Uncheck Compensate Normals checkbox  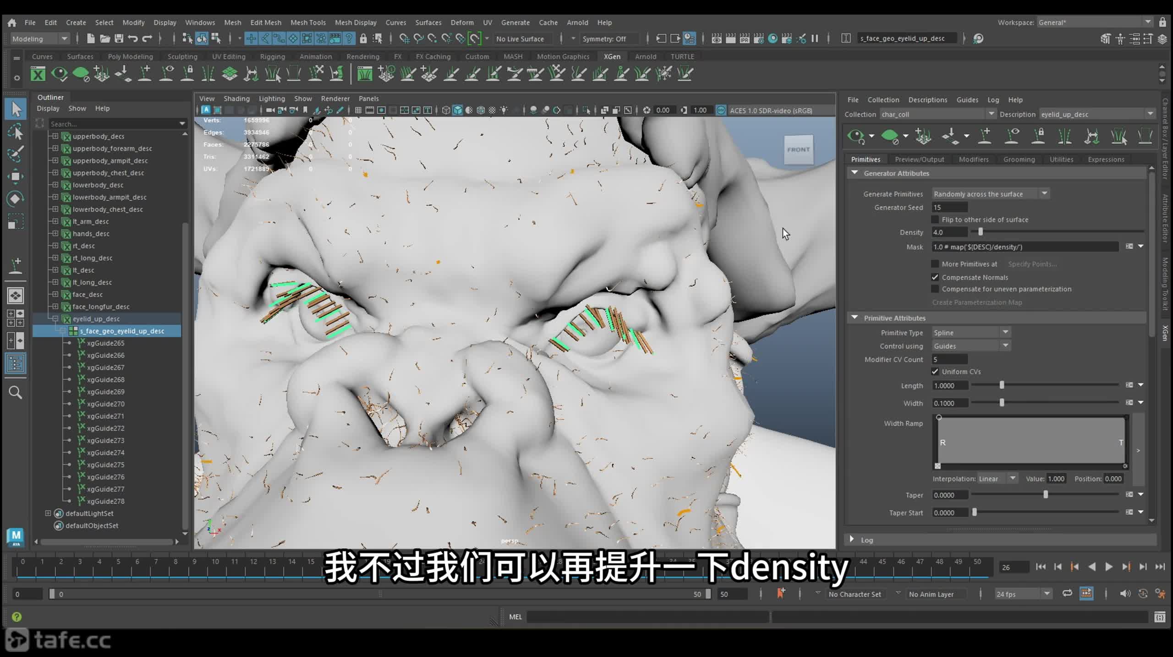coord(935,277)
